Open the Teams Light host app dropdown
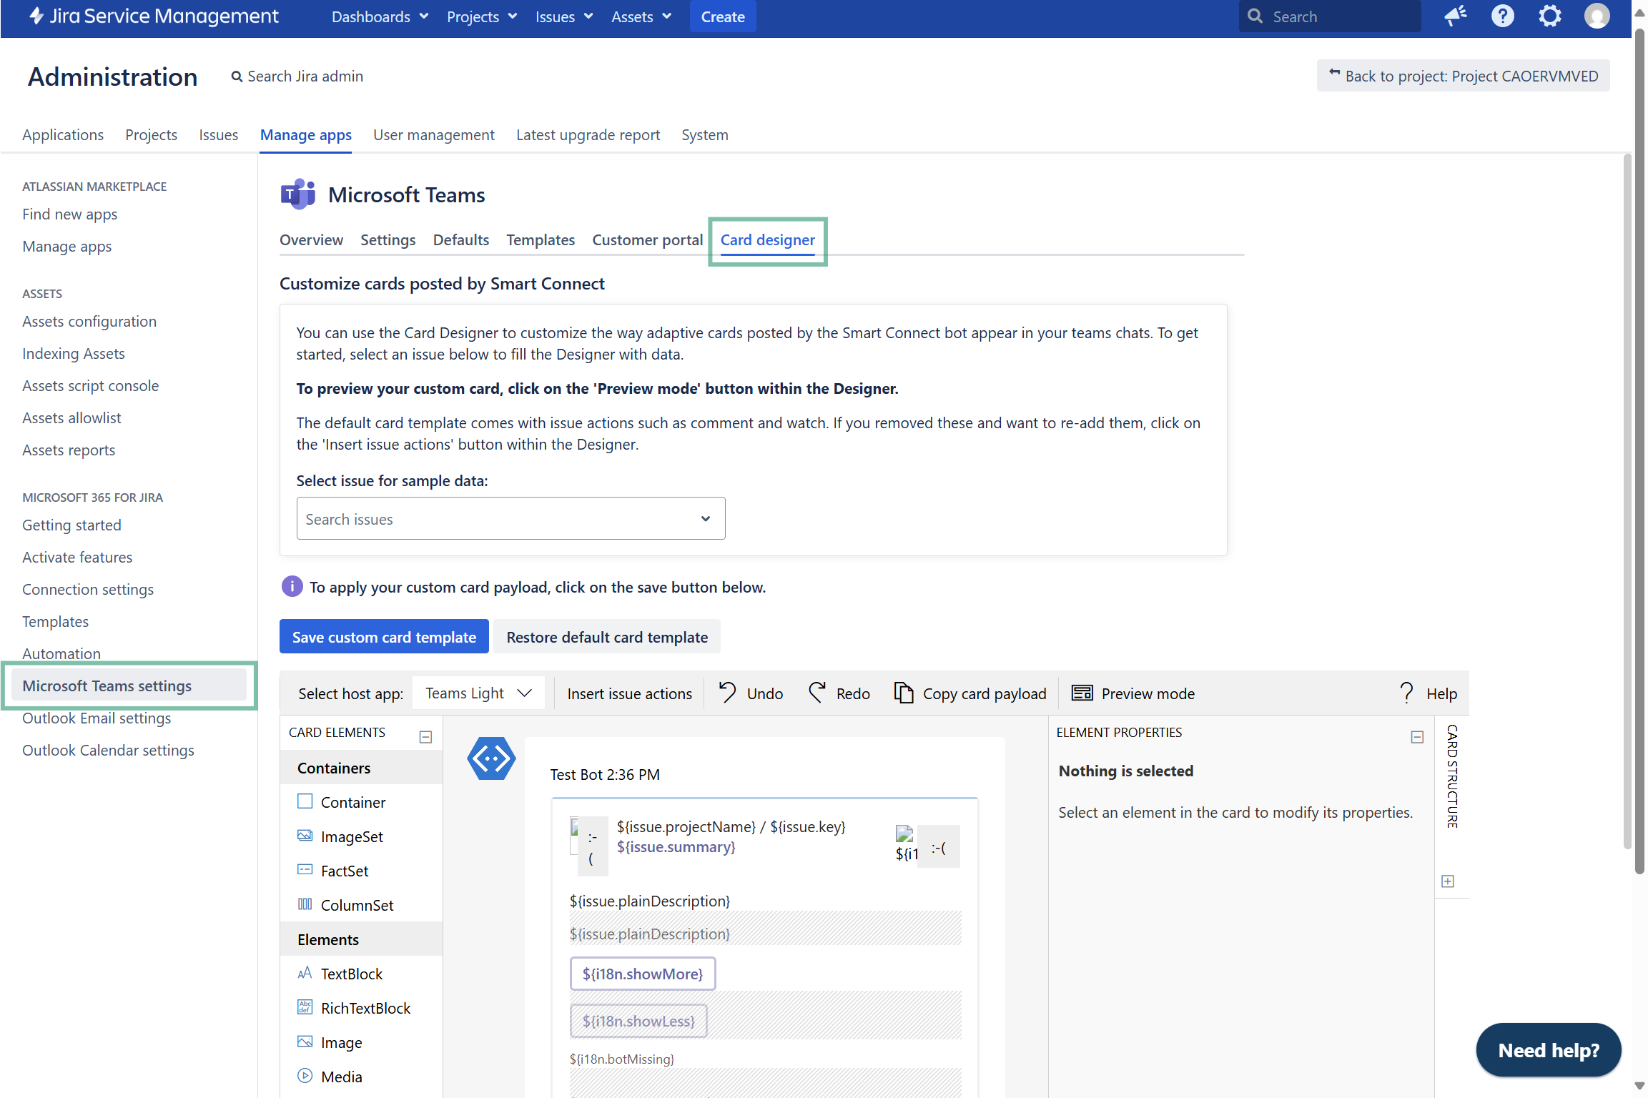The image size is (1648, 1098). pos(478,693)
